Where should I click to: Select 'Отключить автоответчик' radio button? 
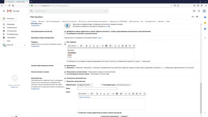tap(65, 78)
